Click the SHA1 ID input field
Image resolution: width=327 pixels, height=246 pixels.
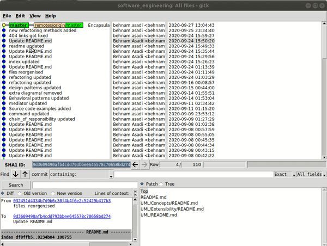[81, 164]
